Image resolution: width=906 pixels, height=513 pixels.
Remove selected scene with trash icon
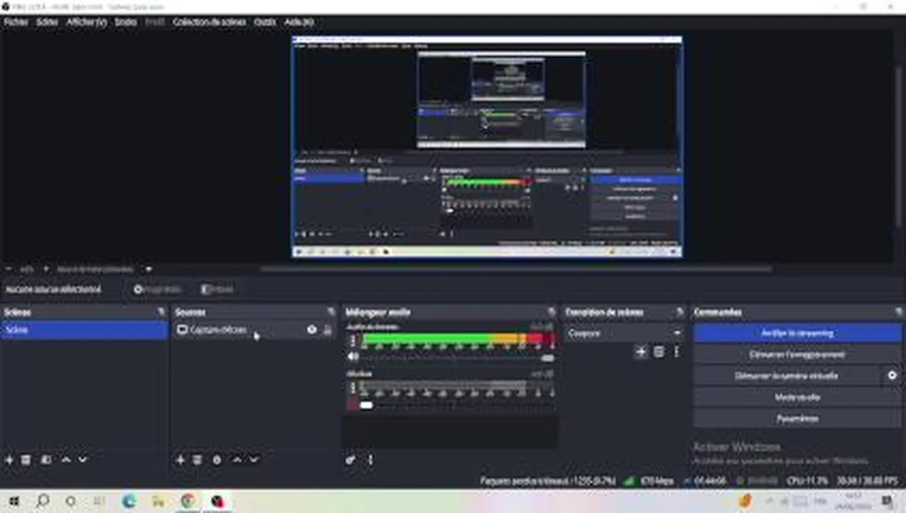click(26, 460)
